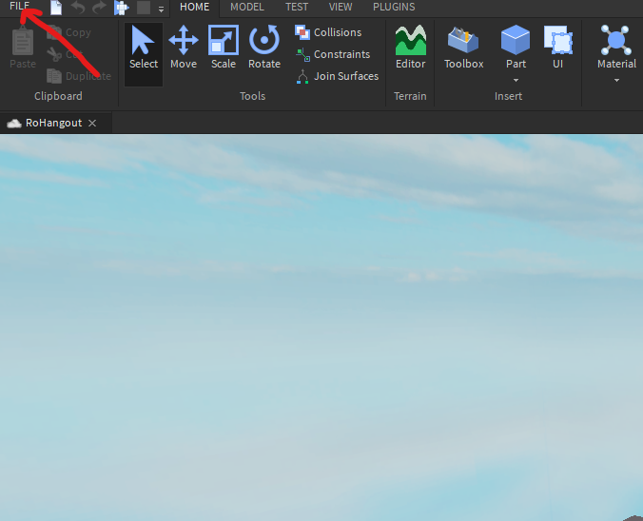This screenshot has width=643, height=521.
Task: Click the Redo arrow icon
Action: point(99,8)
